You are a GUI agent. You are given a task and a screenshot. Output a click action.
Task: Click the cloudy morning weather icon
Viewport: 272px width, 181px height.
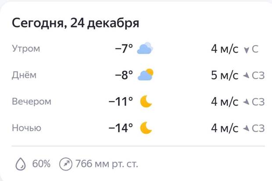[145, 48]
